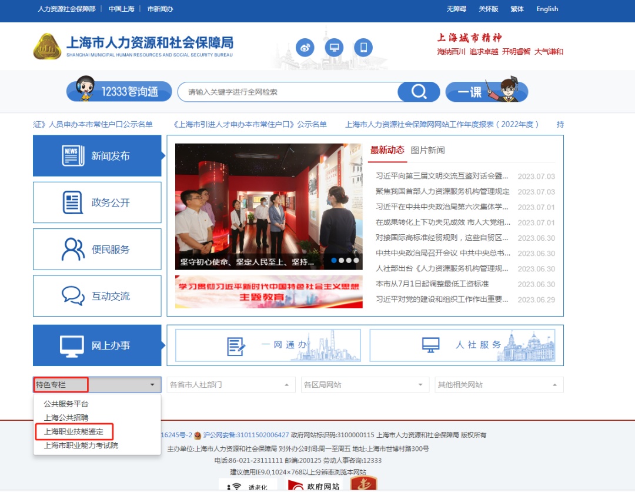Switch to the 图片新闻 tab
Screen dimensions: 635x492
pyautogui.click(x=427, y=150)
